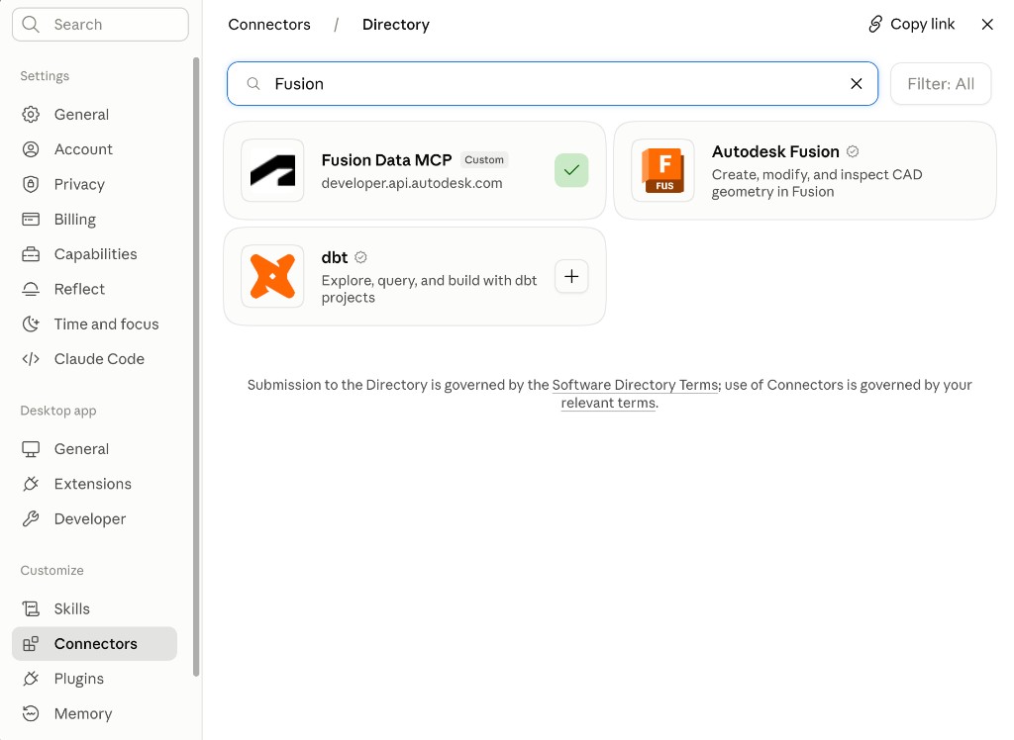Click the Reflect icon in sidebar
This screenshot has width=1014, height=740.
point(31,289)
